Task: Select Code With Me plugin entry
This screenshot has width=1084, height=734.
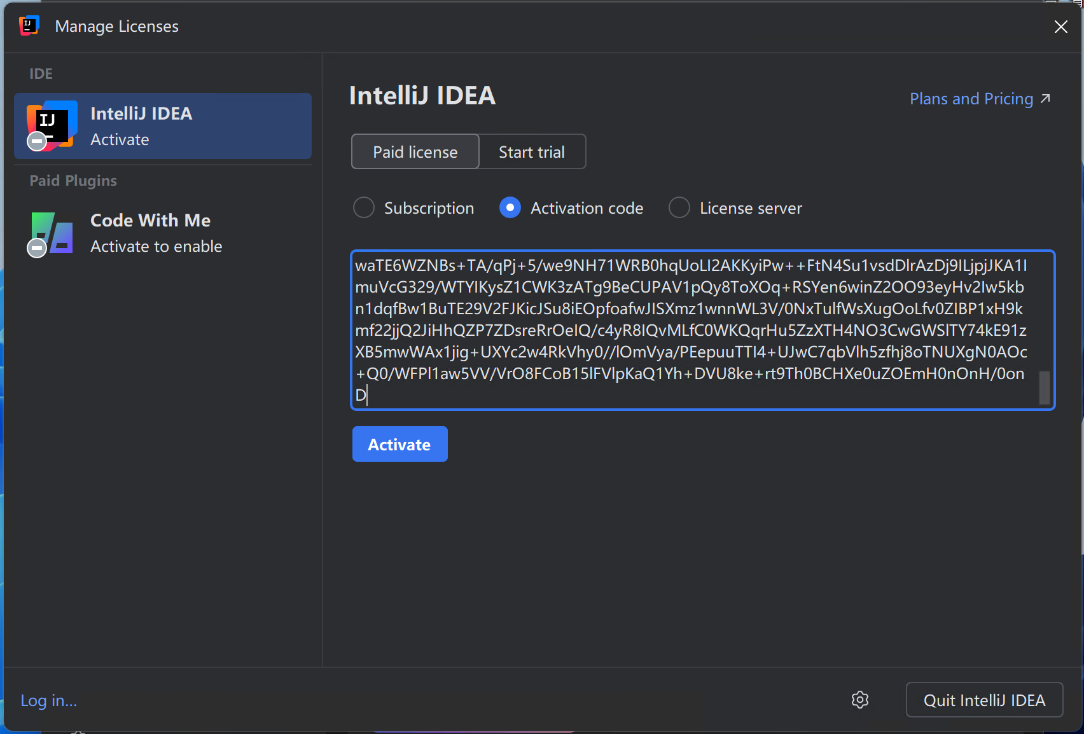Action: pyautogui.click(x=163, y=233)
